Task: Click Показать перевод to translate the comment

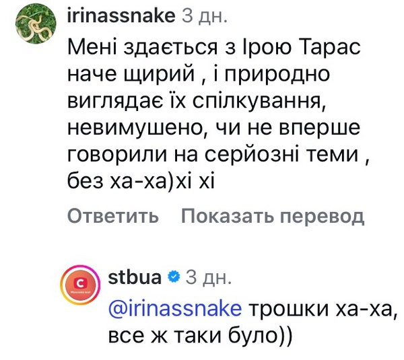Action: (x=272, y=216)
